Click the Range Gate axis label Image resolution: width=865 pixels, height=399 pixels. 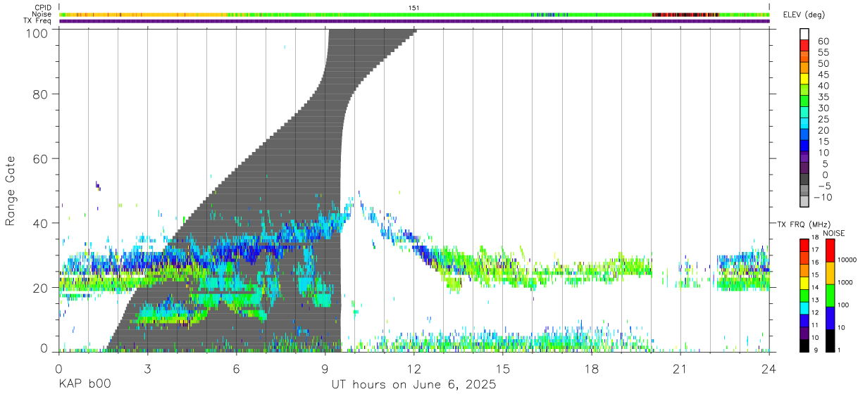(11, 191)
